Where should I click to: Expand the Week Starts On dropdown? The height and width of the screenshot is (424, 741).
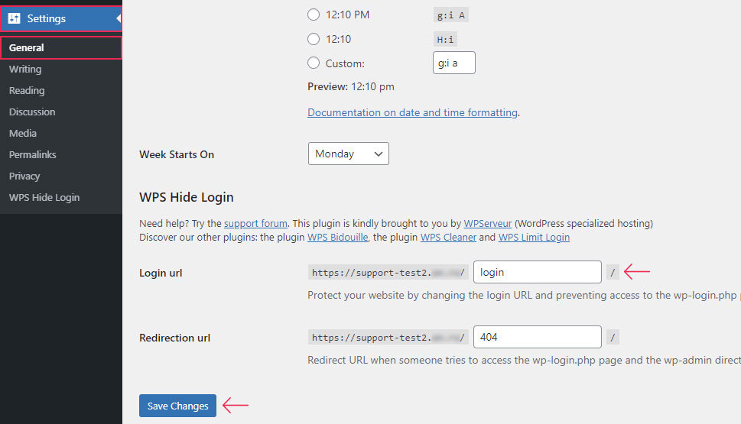[348, 154]
